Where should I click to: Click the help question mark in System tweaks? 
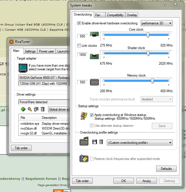click(x=165, y=4)
